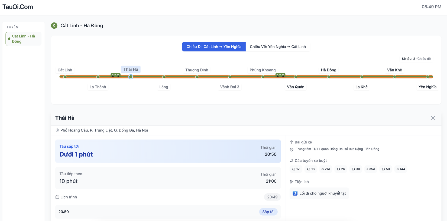Select Cát Linh - Hà Đông route in sidebar
The image size is (447, 221).
[23, 39]
